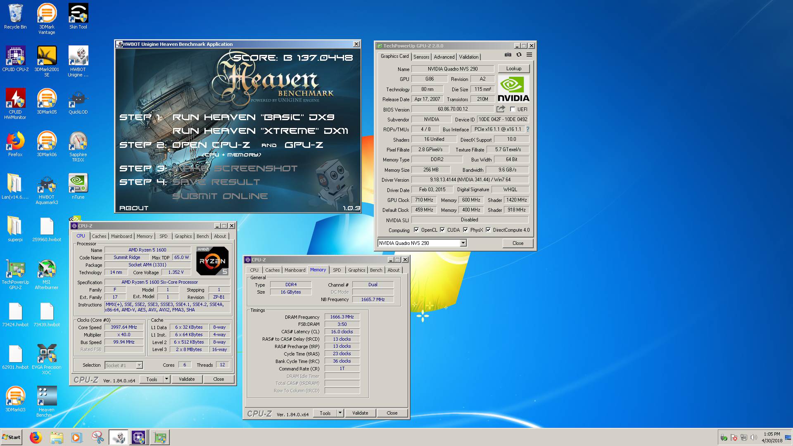Open Skin Tool desktop shortcut
Viewport: 793px width, 446px height.
point(78,17)
